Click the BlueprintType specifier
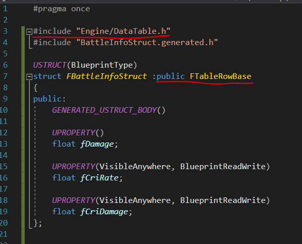 (x=102, y=65)
